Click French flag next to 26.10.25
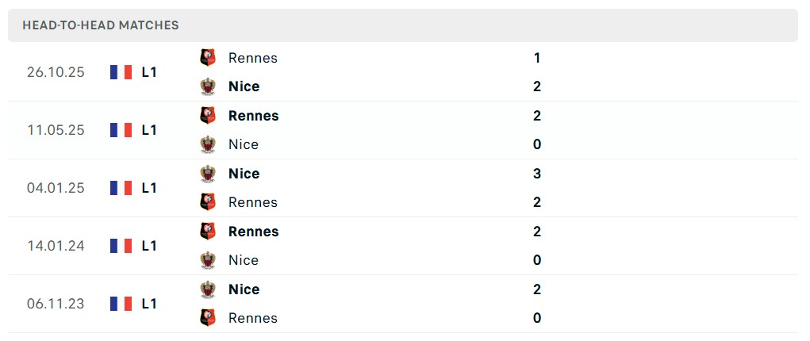Viewport: 810px width, 341px height. pos(121,72)
